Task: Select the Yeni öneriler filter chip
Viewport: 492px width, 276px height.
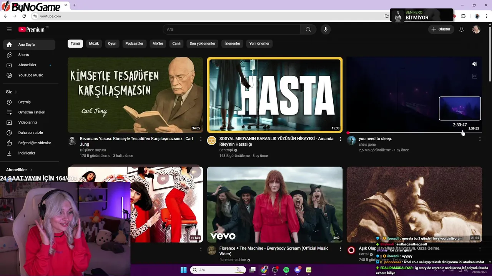Action: pos(259,43)
